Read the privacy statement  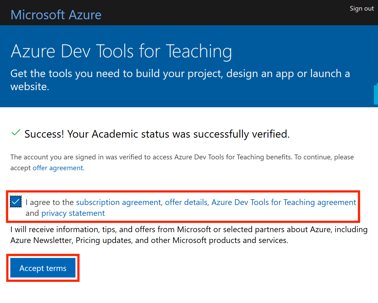coord(73,213)
